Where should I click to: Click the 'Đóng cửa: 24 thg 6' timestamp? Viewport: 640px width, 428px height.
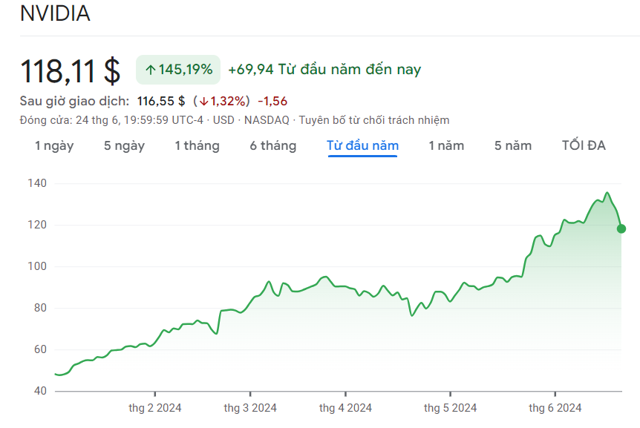71,120
